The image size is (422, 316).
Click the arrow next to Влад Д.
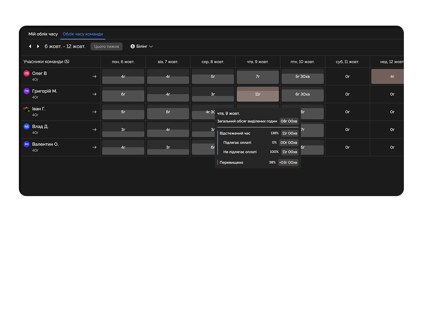pyautogui.click(x=94, y=130)
